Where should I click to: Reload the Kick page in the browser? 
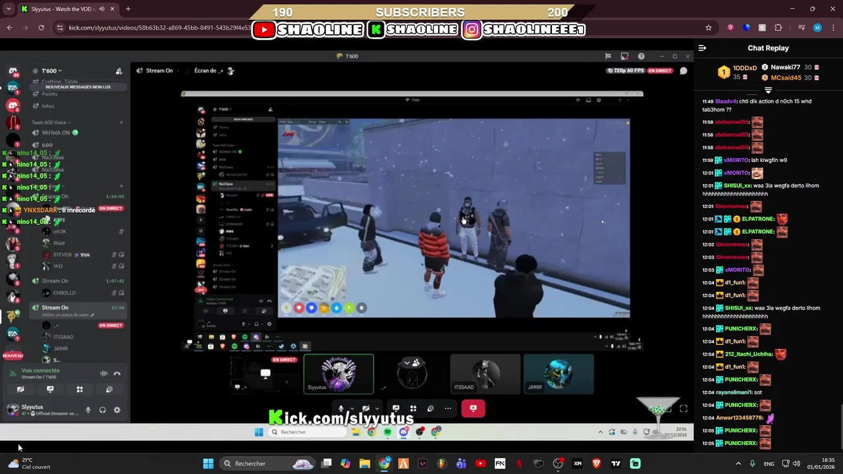[x=41, y=28]
